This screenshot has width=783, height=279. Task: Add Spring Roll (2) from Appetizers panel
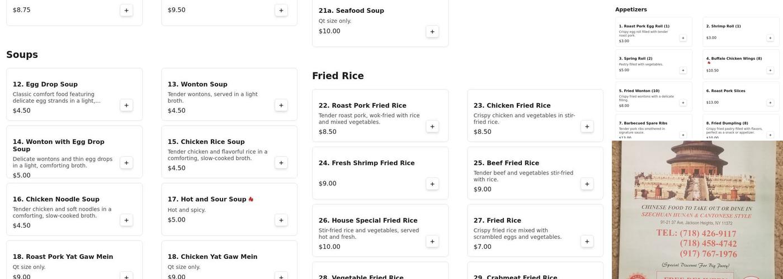coord(683,70)
